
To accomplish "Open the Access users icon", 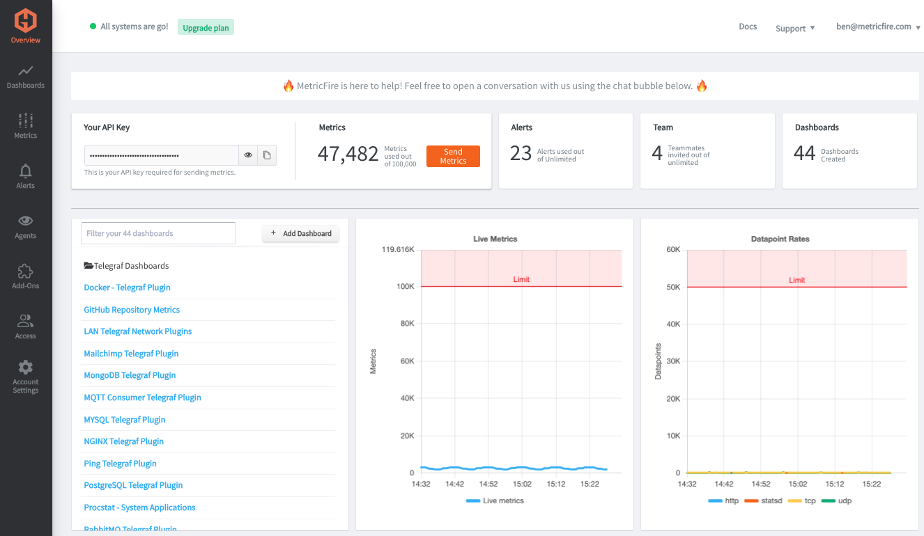I will click(26, 322).
